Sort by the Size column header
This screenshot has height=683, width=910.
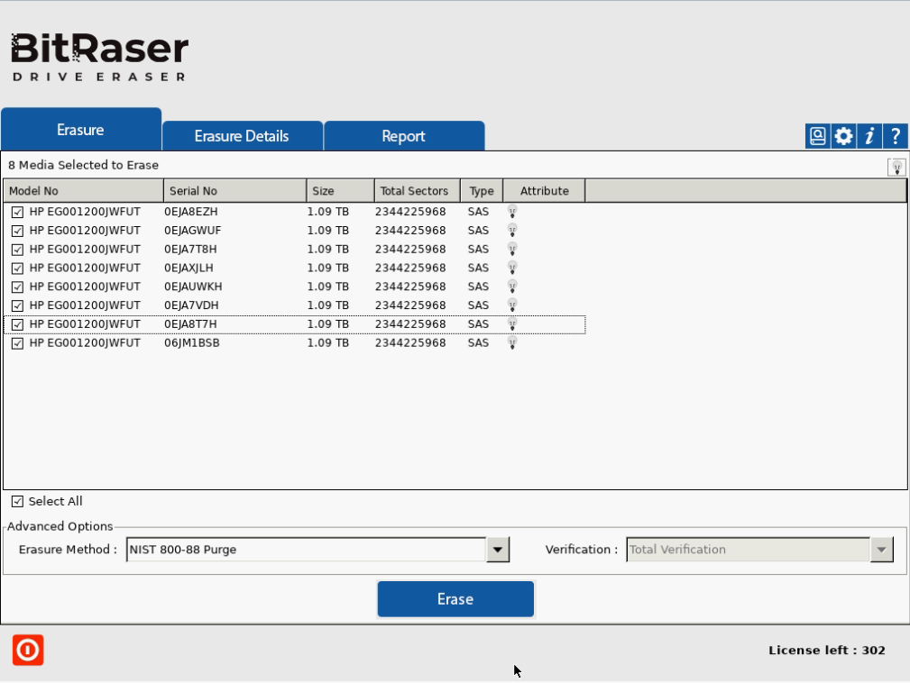click(340, 191)
